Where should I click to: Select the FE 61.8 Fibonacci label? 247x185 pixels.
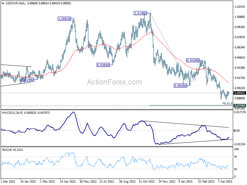227,104
